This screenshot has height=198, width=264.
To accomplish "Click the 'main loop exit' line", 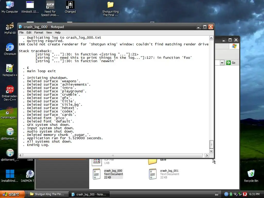I will coord(41,71).
